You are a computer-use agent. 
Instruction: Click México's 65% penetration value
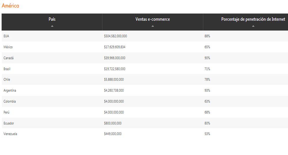point(207,47)
